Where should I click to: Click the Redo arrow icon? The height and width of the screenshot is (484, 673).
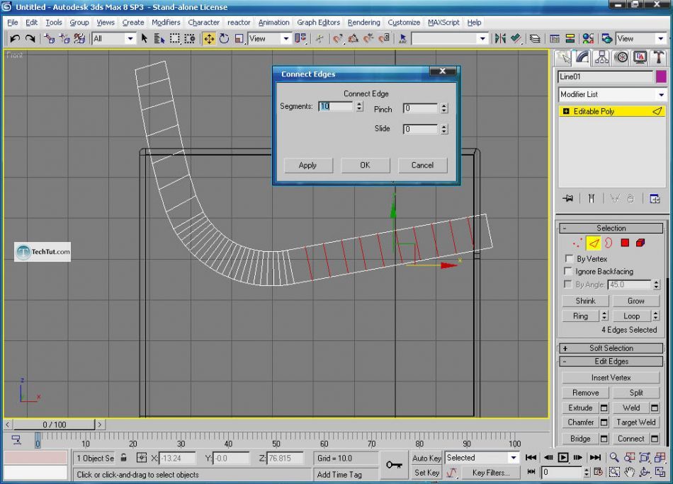point(30,39)
